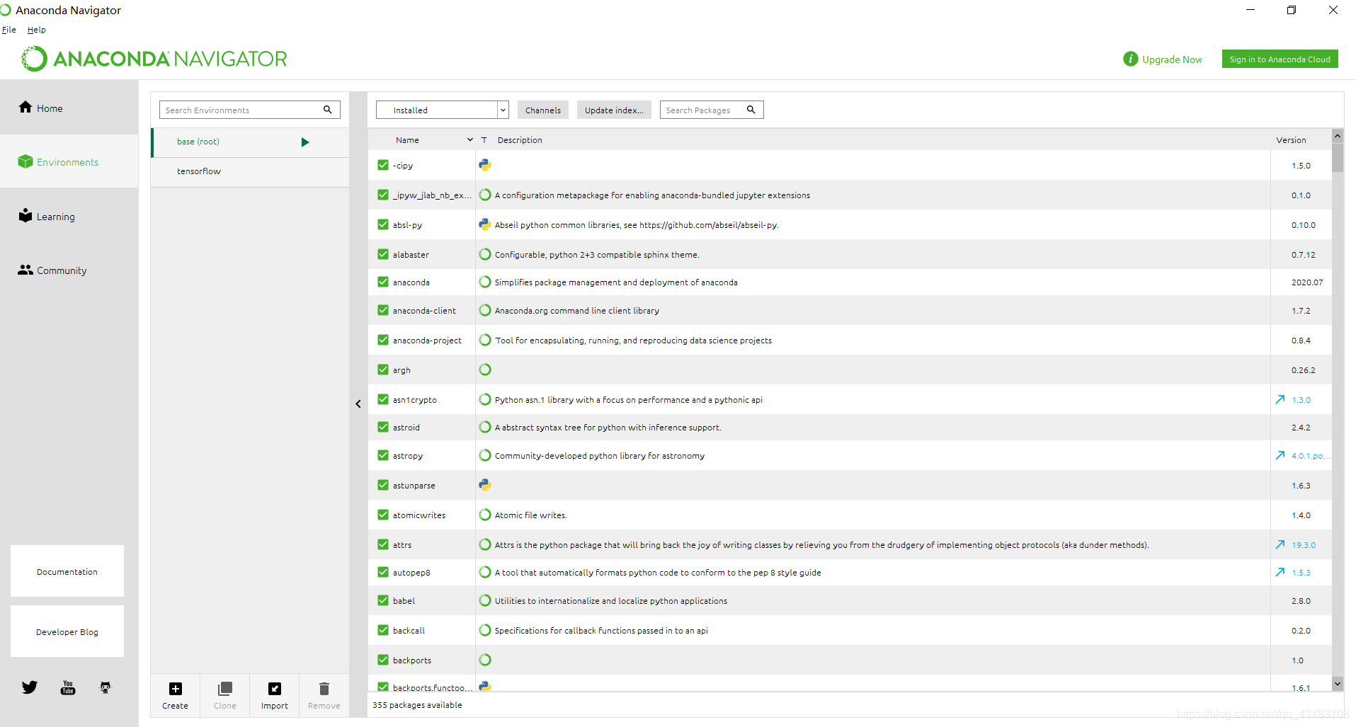The image size is (1356, 727).
Task: Toggle the autopep8 package checkbox
Action: coord(383,572)
